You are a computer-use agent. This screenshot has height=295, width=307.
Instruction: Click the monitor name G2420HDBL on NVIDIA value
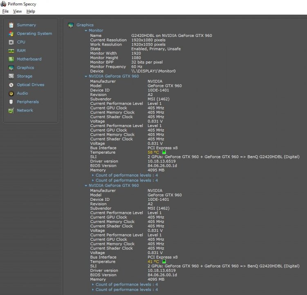tap(172, 36)
